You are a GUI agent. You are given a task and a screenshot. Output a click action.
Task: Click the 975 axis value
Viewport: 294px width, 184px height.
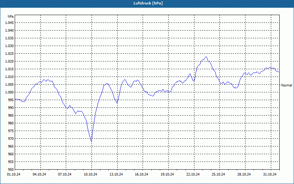pos(11,131)
